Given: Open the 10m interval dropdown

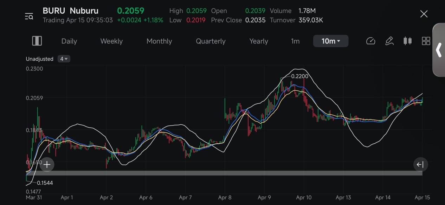Looking at the screenshot, I should tap(331, 41).
